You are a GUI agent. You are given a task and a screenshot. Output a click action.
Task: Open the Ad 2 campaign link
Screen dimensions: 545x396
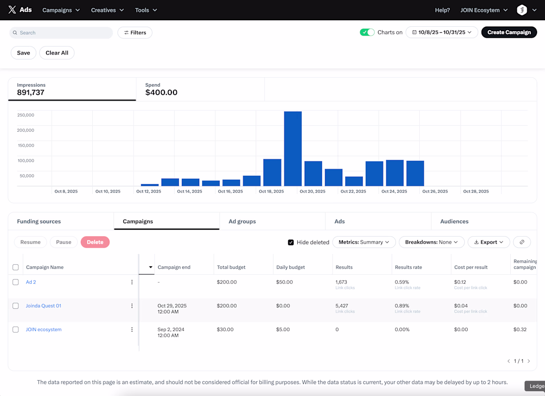31,282
